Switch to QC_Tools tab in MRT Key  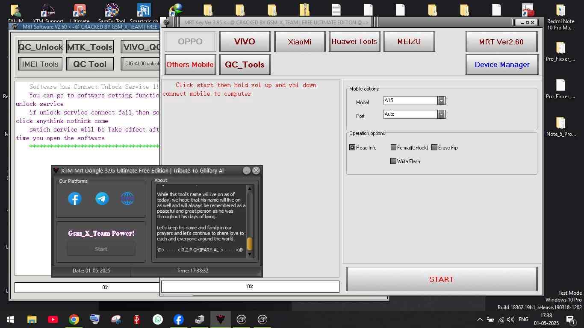click(x=245, y=64)
